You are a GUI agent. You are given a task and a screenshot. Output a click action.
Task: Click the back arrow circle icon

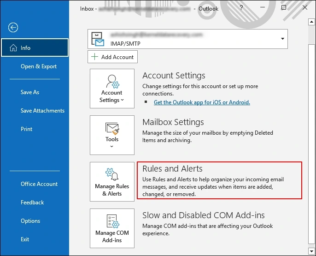coord(13,27)
